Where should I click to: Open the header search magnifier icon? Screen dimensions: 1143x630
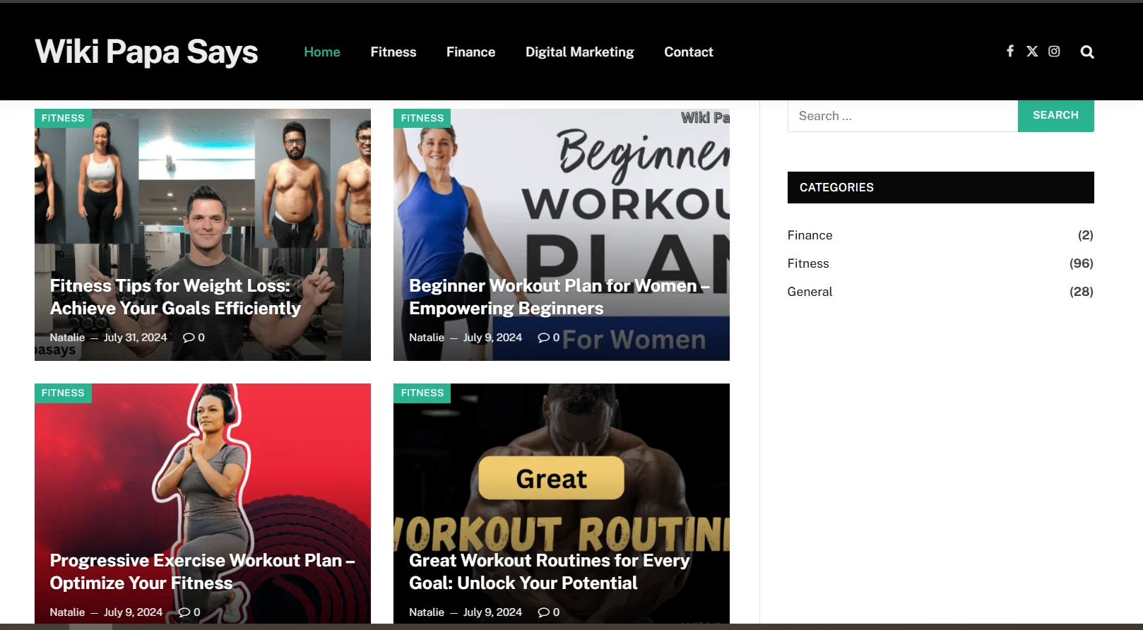(1087, 52)
